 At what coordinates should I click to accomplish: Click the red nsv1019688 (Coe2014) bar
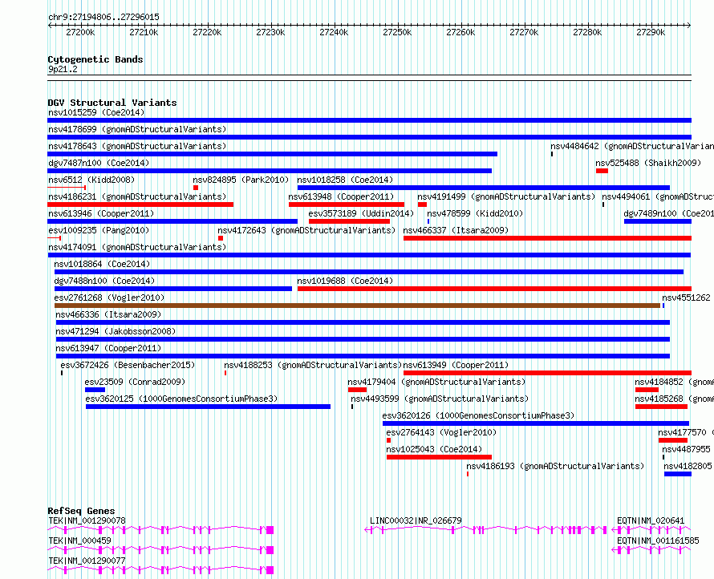494,289
